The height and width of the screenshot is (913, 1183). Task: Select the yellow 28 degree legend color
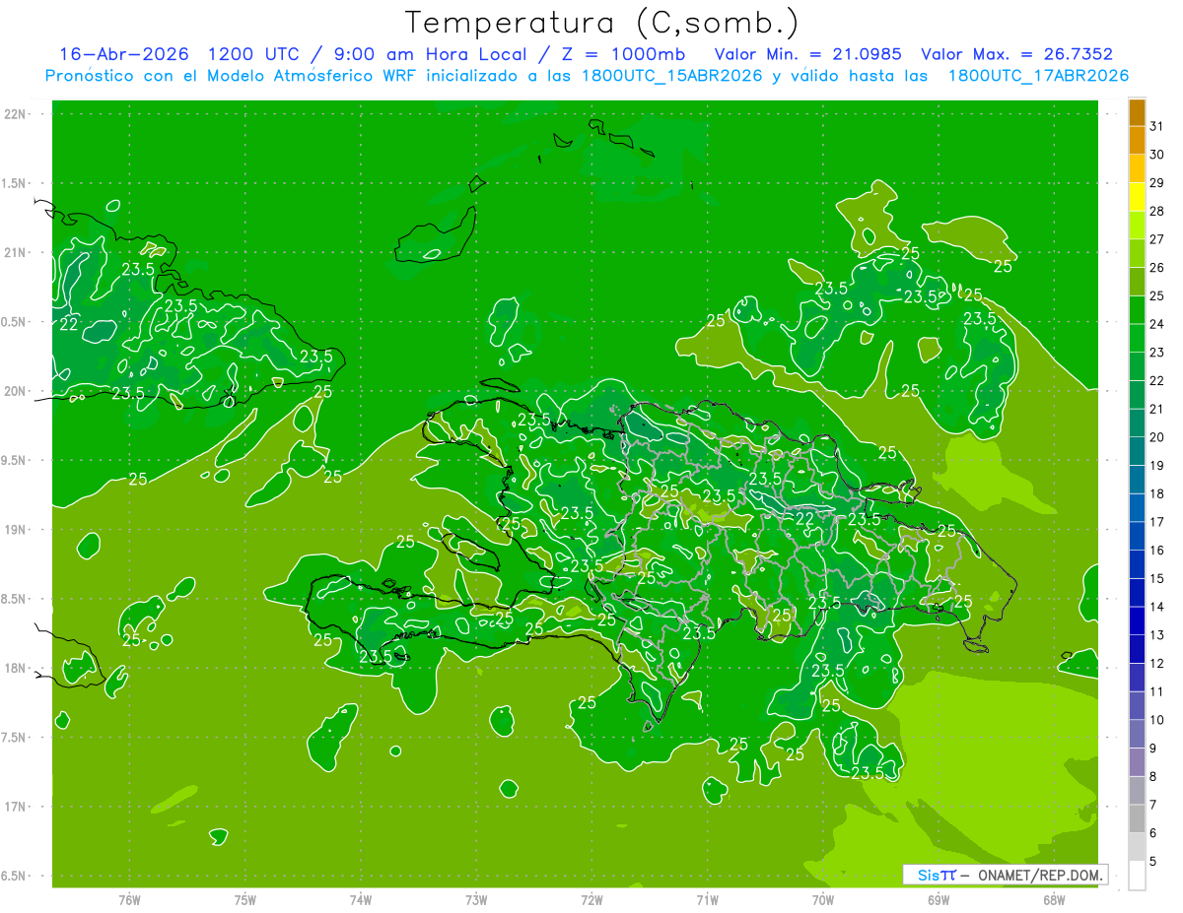pyautogui.click(x=1137, y=199)
